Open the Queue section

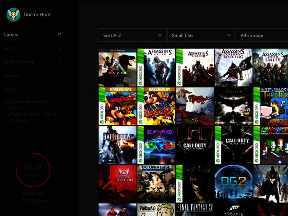(32, 89)
